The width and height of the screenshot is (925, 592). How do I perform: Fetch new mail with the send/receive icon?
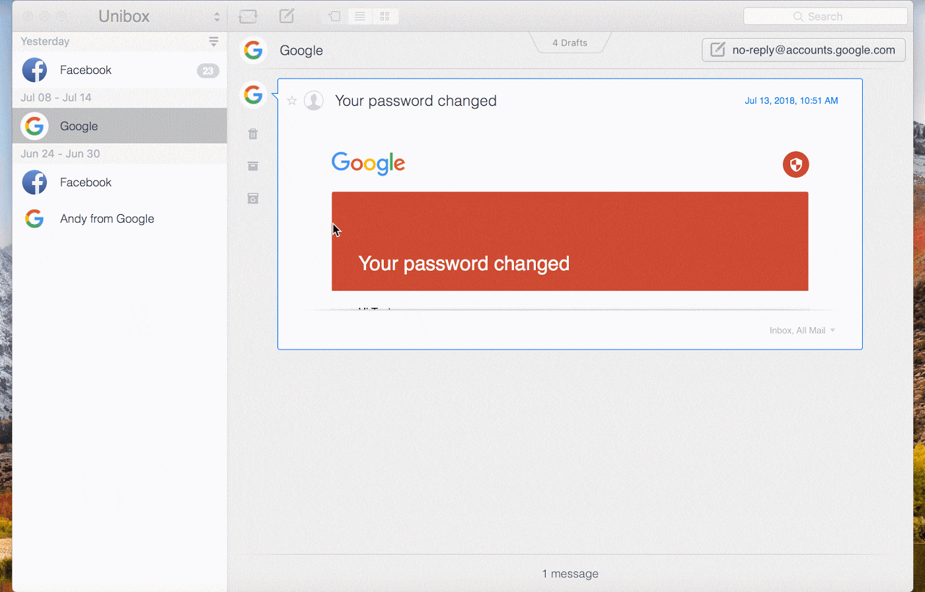click(248, 16)
